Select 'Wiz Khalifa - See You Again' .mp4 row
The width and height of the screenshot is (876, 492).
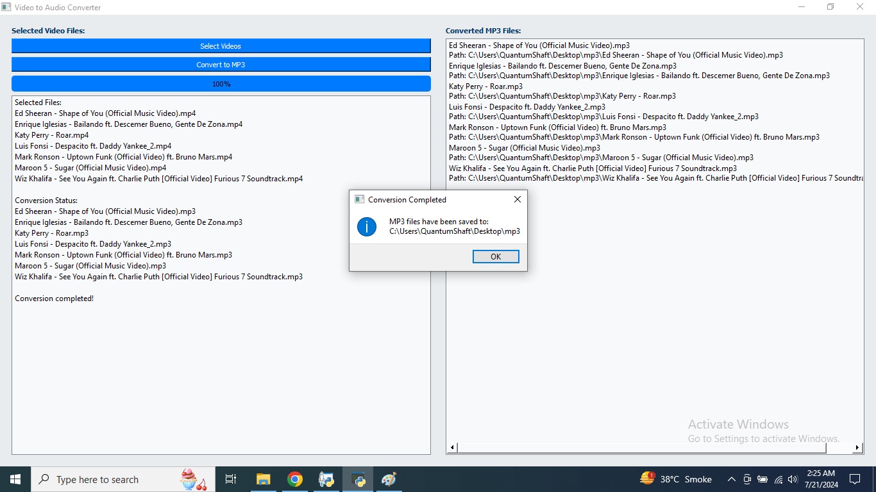tap(159, 179)
